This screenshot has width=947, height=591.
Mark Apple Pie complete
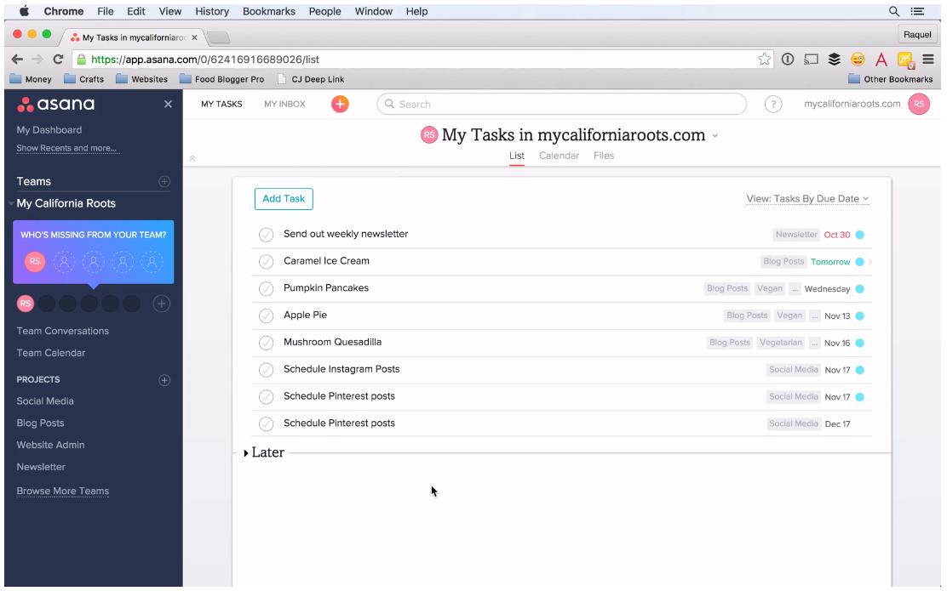pos(267,316)
